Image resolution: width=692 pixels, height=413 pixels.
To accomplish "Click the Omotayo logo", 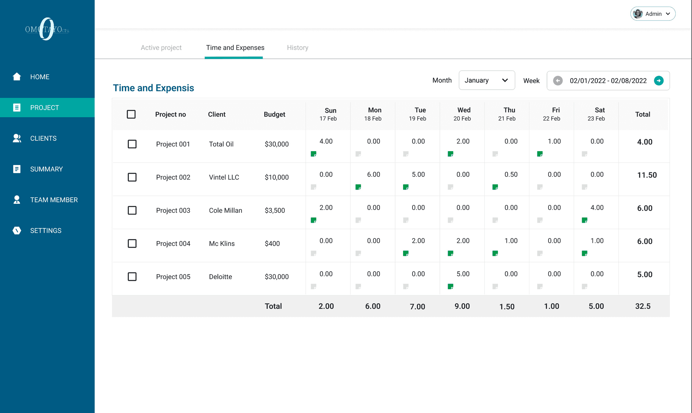I will click(47, 29).
